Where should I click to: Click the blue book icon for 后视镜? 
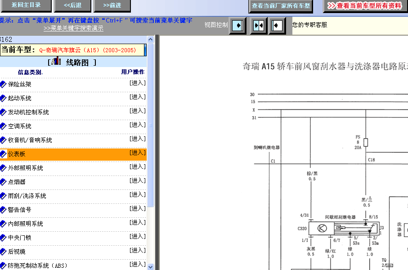tap(3, 252)
